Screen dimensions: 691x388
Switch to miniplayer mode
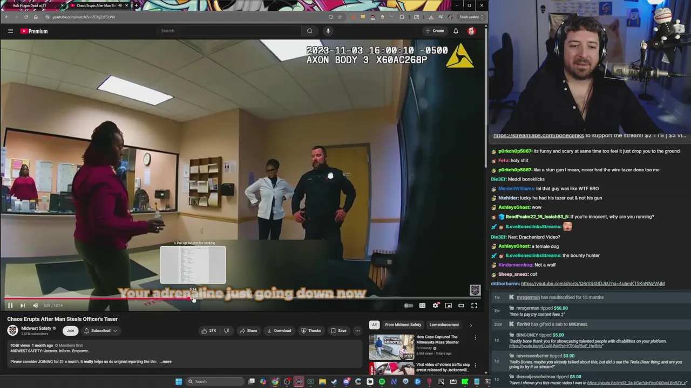pos(448,306)
